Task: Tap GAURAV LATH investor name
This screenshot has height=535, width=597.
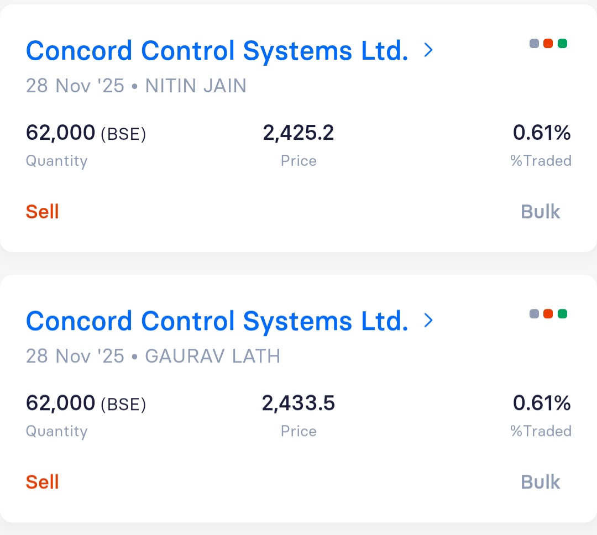Action: click(212, 356)
